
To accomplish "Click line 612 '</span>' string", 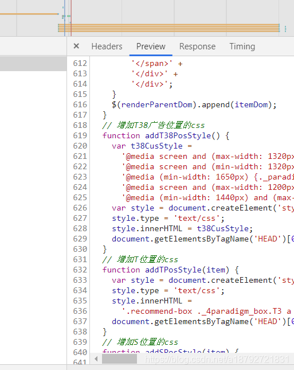I will (152, 64).
